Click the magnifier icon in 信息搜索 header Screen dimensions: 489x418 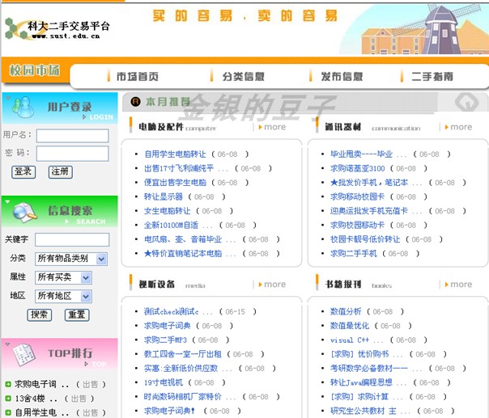pyautogui.click(x=24, y=213)
